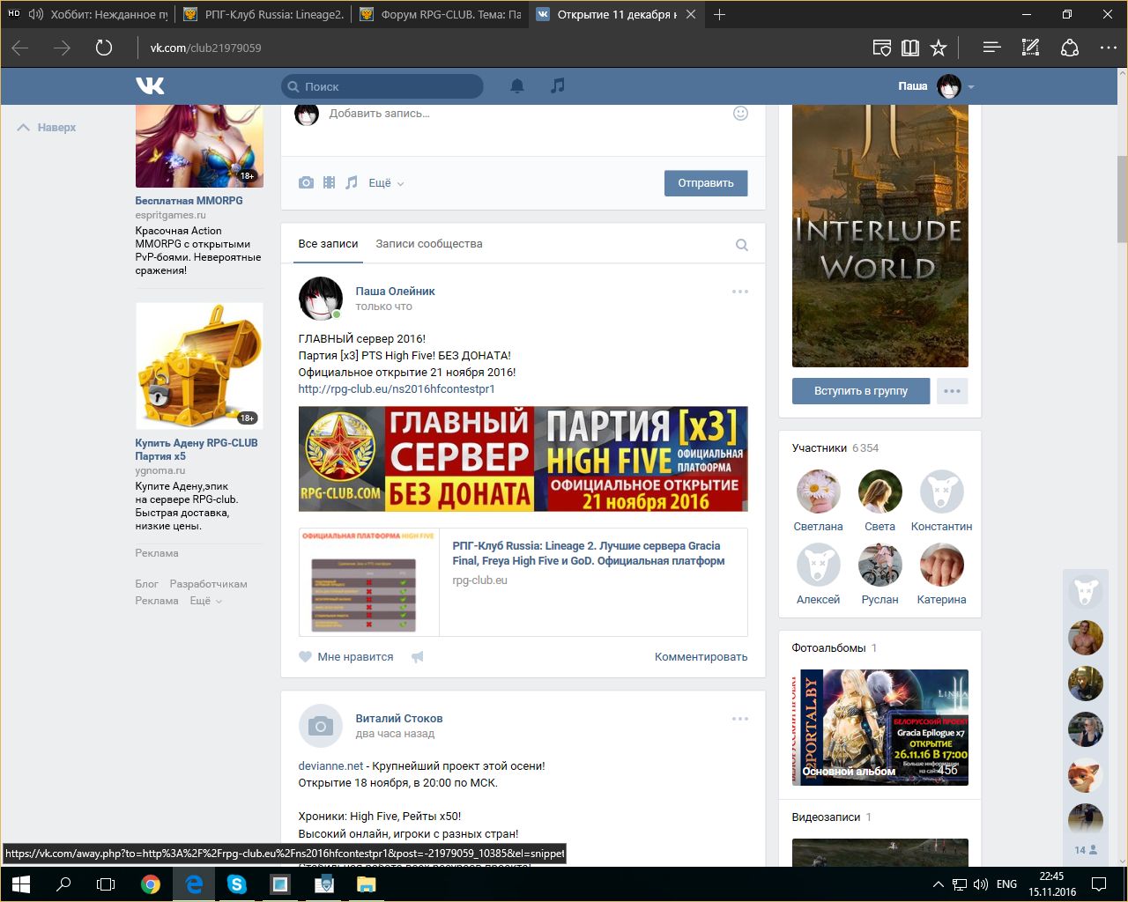This screenshot has width=1128, height=902.
Task: Open the Разработчикам footer link
Action: click(208, 584)
